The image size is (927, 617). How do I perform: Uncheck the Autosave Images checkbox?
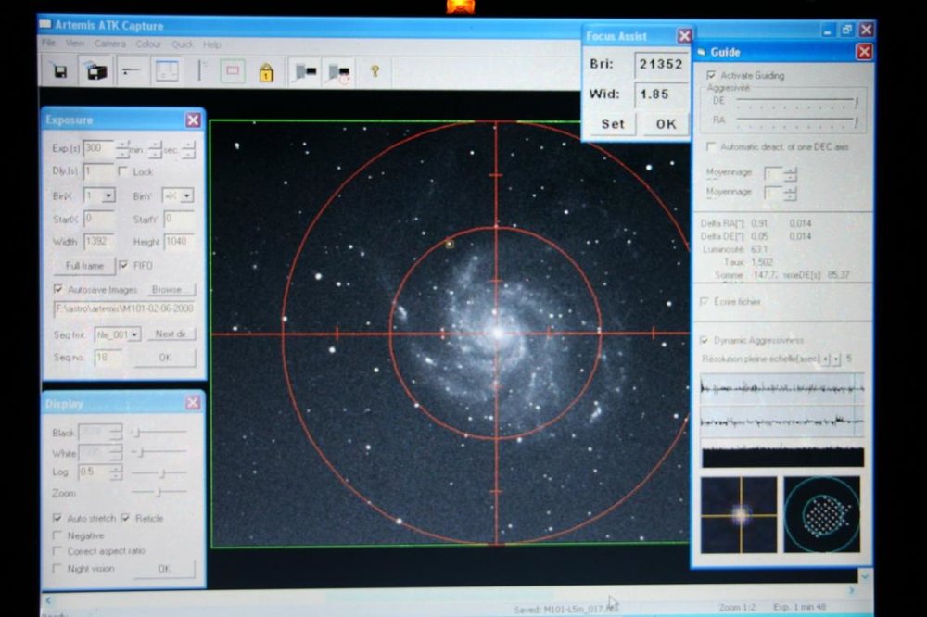coord(57,289)
